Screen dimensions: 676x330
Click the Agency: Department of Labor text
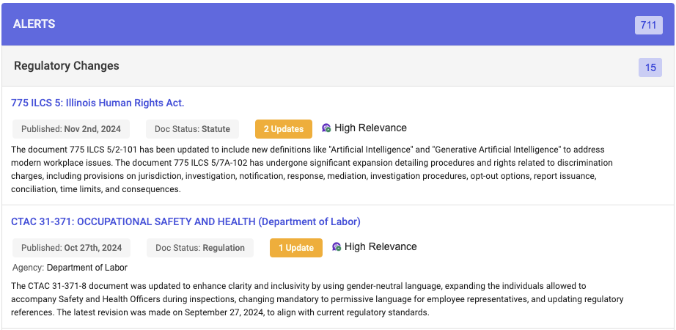(70, 268)
